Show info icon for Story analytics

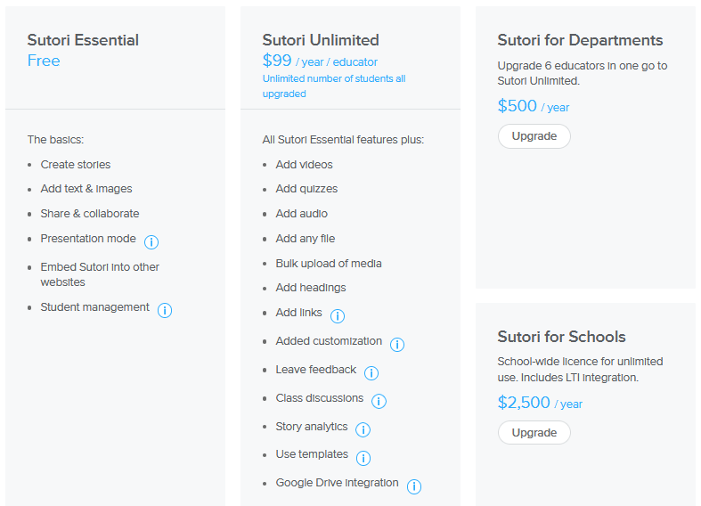tap(363, 429)
